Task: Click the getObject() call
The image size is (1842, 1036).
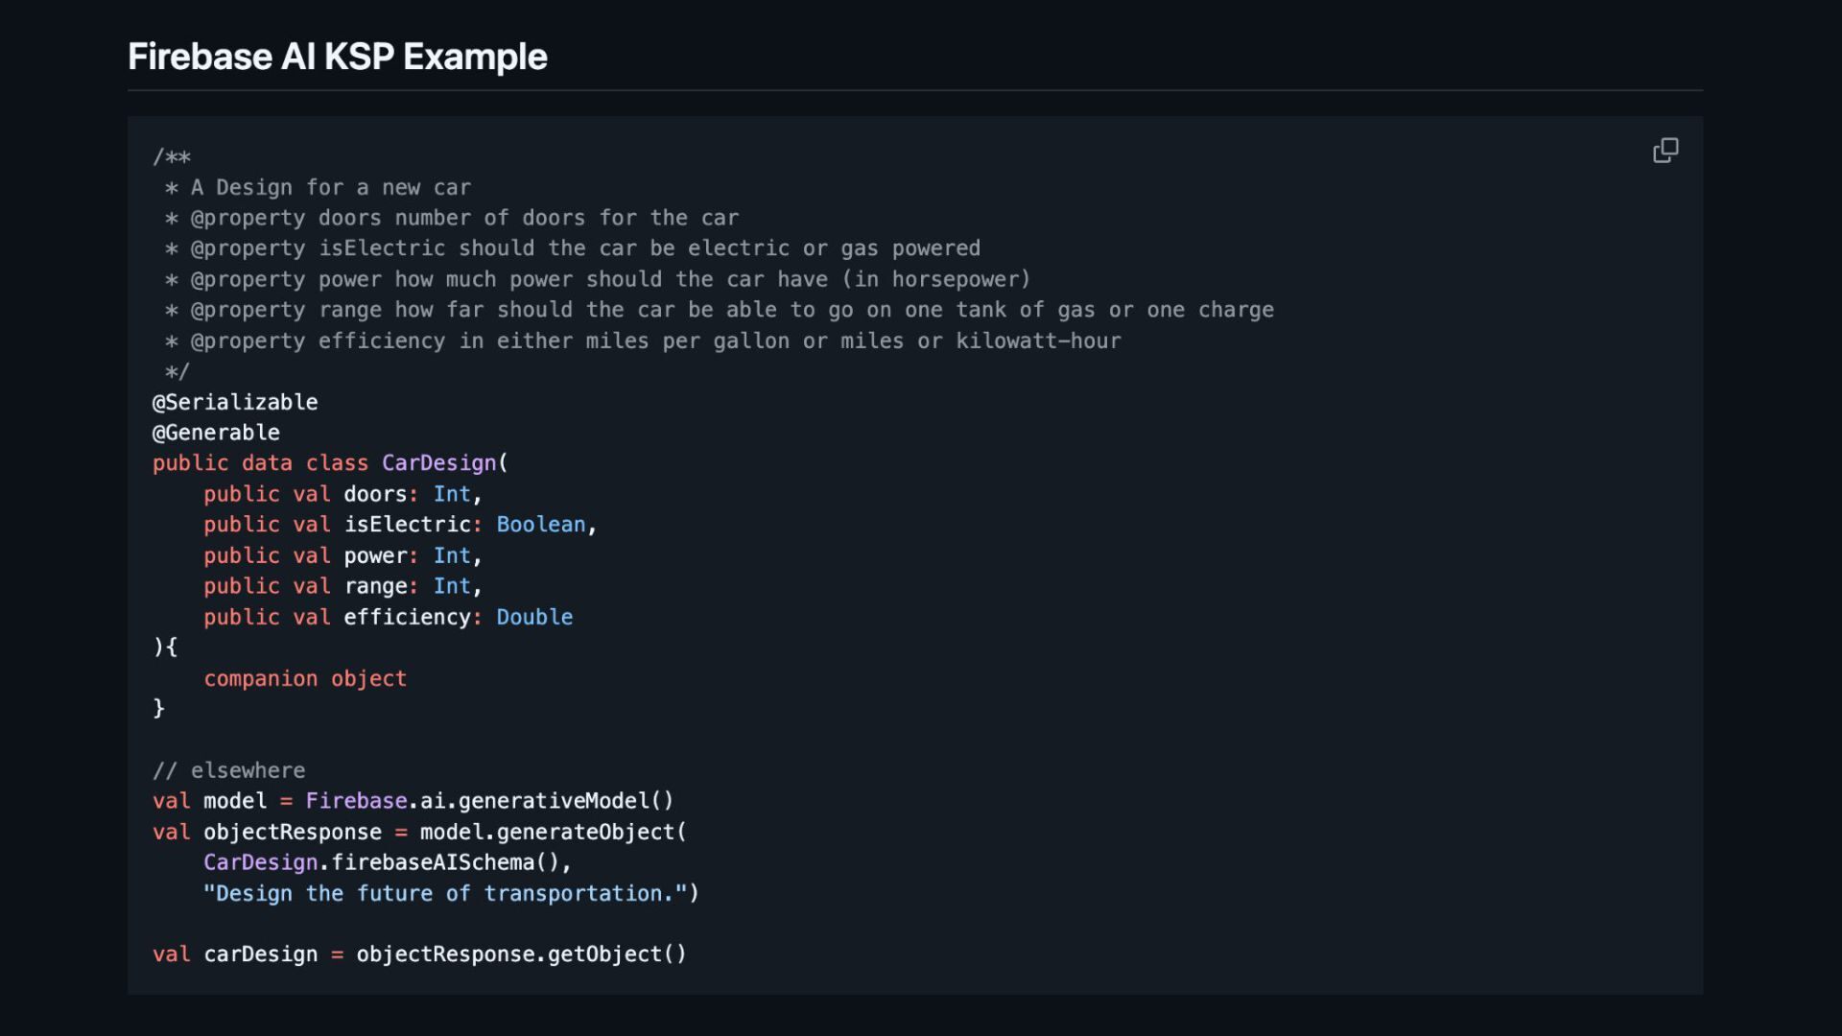Action: tap(617, 954)
